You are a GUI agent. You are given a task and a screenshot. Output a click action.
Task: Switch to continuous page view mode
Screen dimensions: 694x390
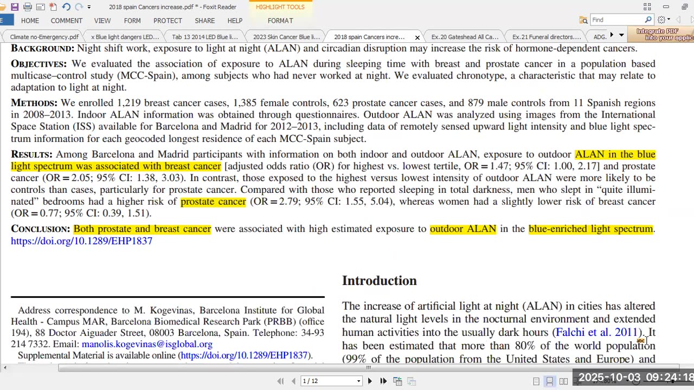coord(550,381)
